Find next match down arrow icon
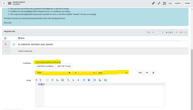 pos(73,80)
